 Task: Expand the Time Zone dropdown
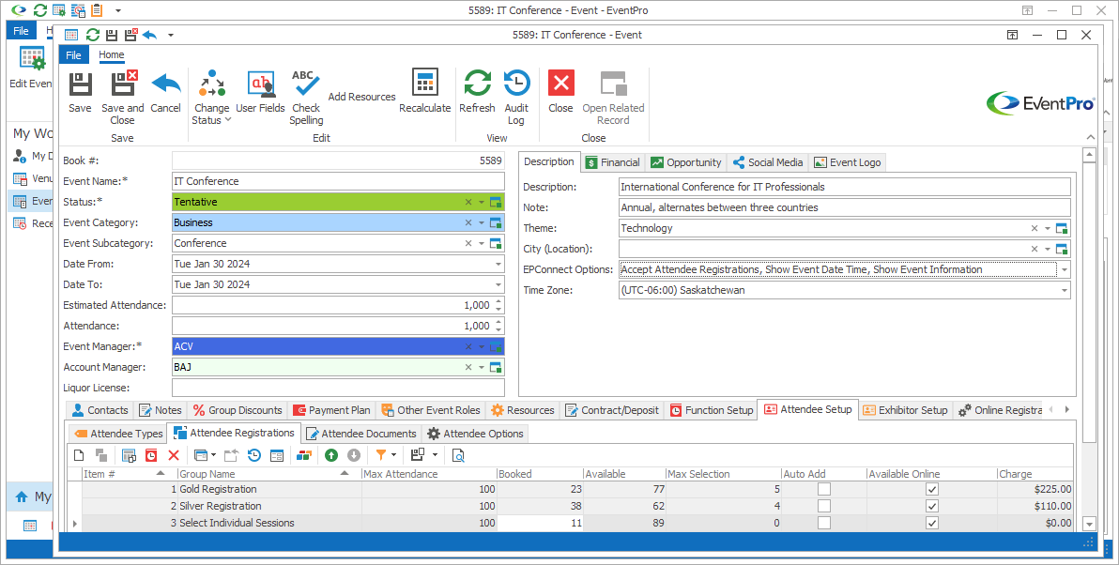coord(1064,290)
